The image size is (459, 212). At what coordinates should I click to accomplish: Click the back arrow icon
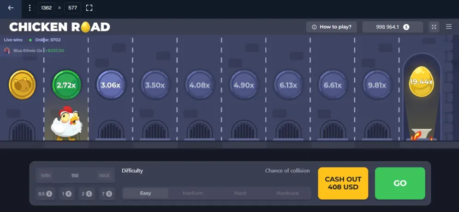(x=11, y=8)
